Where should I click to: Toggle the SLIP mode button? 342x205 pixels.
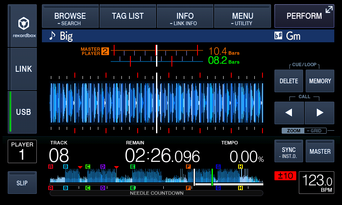[x=22, y=183]
